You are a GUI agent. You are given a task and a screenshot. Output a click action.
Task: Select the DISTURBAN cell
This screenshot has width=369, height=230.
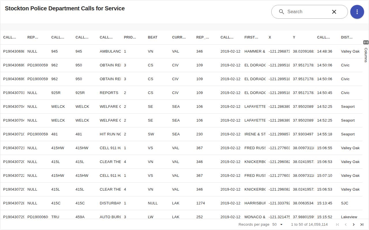pos(110,203)
